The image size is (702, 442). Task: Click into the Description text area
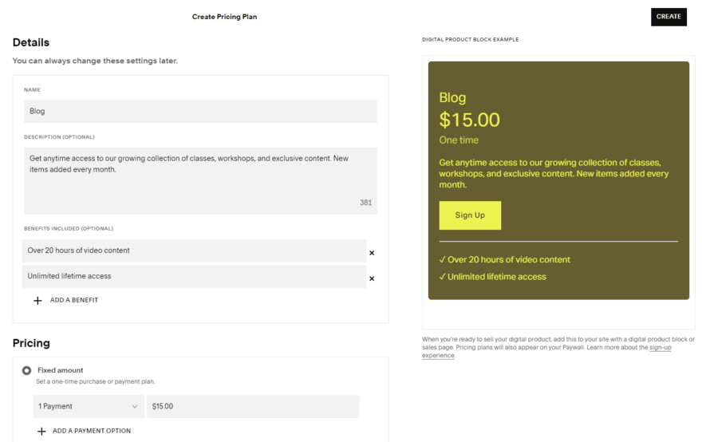[x=200, y=181]
